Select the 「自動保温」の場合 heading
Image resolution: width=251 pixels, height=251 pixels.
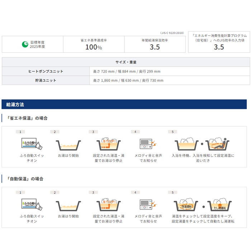[25, 179]
